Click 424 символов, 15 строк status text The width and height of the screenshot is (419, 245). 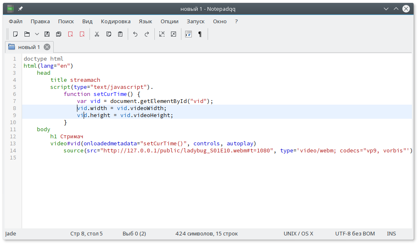pos(206,233)
